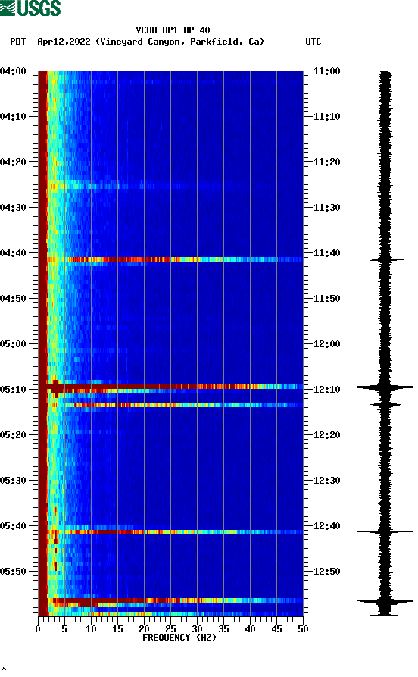Click the 11:20 UTC time label
Viewport: 418px width, 677px height.
tap(327, 162)
